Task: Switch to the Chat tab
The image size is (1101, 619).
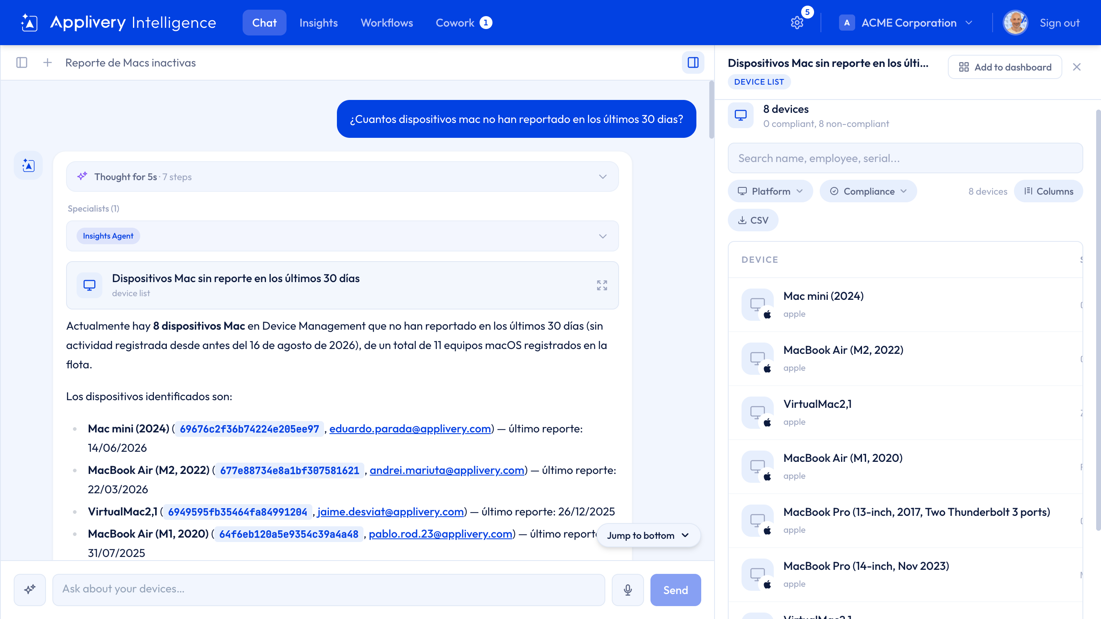Action: (x=264, y=23)
